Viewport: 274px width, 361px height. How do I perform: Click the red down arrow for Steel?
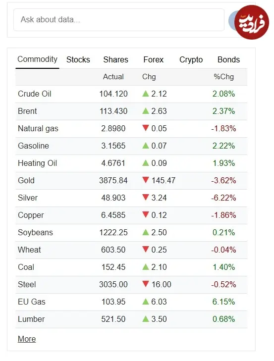(x=146, y=284)
